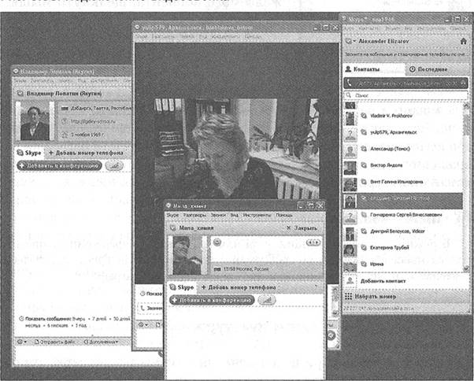Click Добавить в конференцию in Мила_химия window
Viewport: 474px width, 381px height.
tap(212, 301)
